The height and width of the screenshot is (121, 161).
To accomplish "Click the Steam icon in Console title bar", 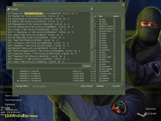I will pos(9,9).
